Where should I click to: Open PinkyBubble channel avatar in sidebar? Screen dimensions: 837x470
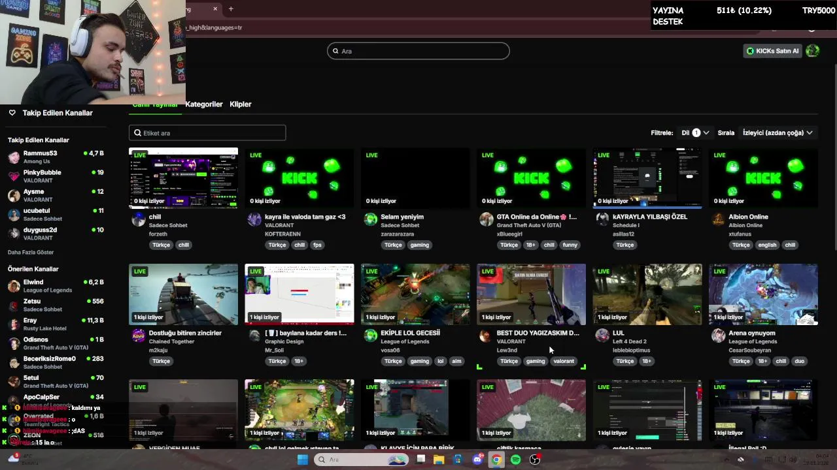(14, 176)
